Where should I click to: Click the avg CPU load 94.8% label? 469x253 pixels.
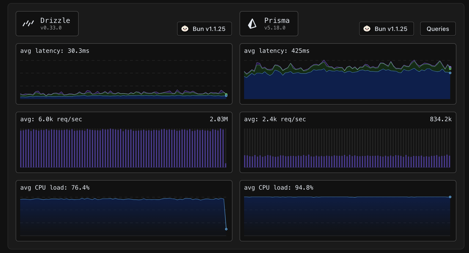[x=279, y=188]
